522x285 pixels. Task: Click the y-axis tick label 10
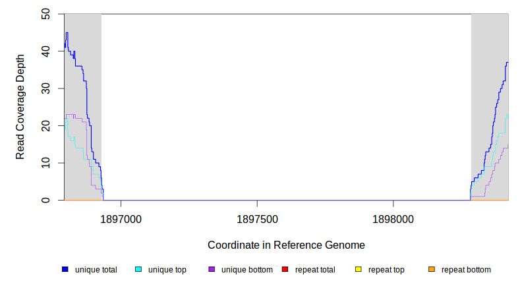coord(45,163)
